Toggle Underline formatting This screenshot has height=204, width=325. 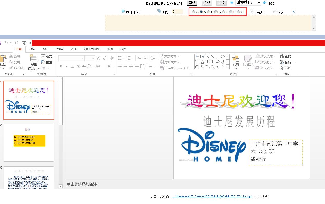72,66
